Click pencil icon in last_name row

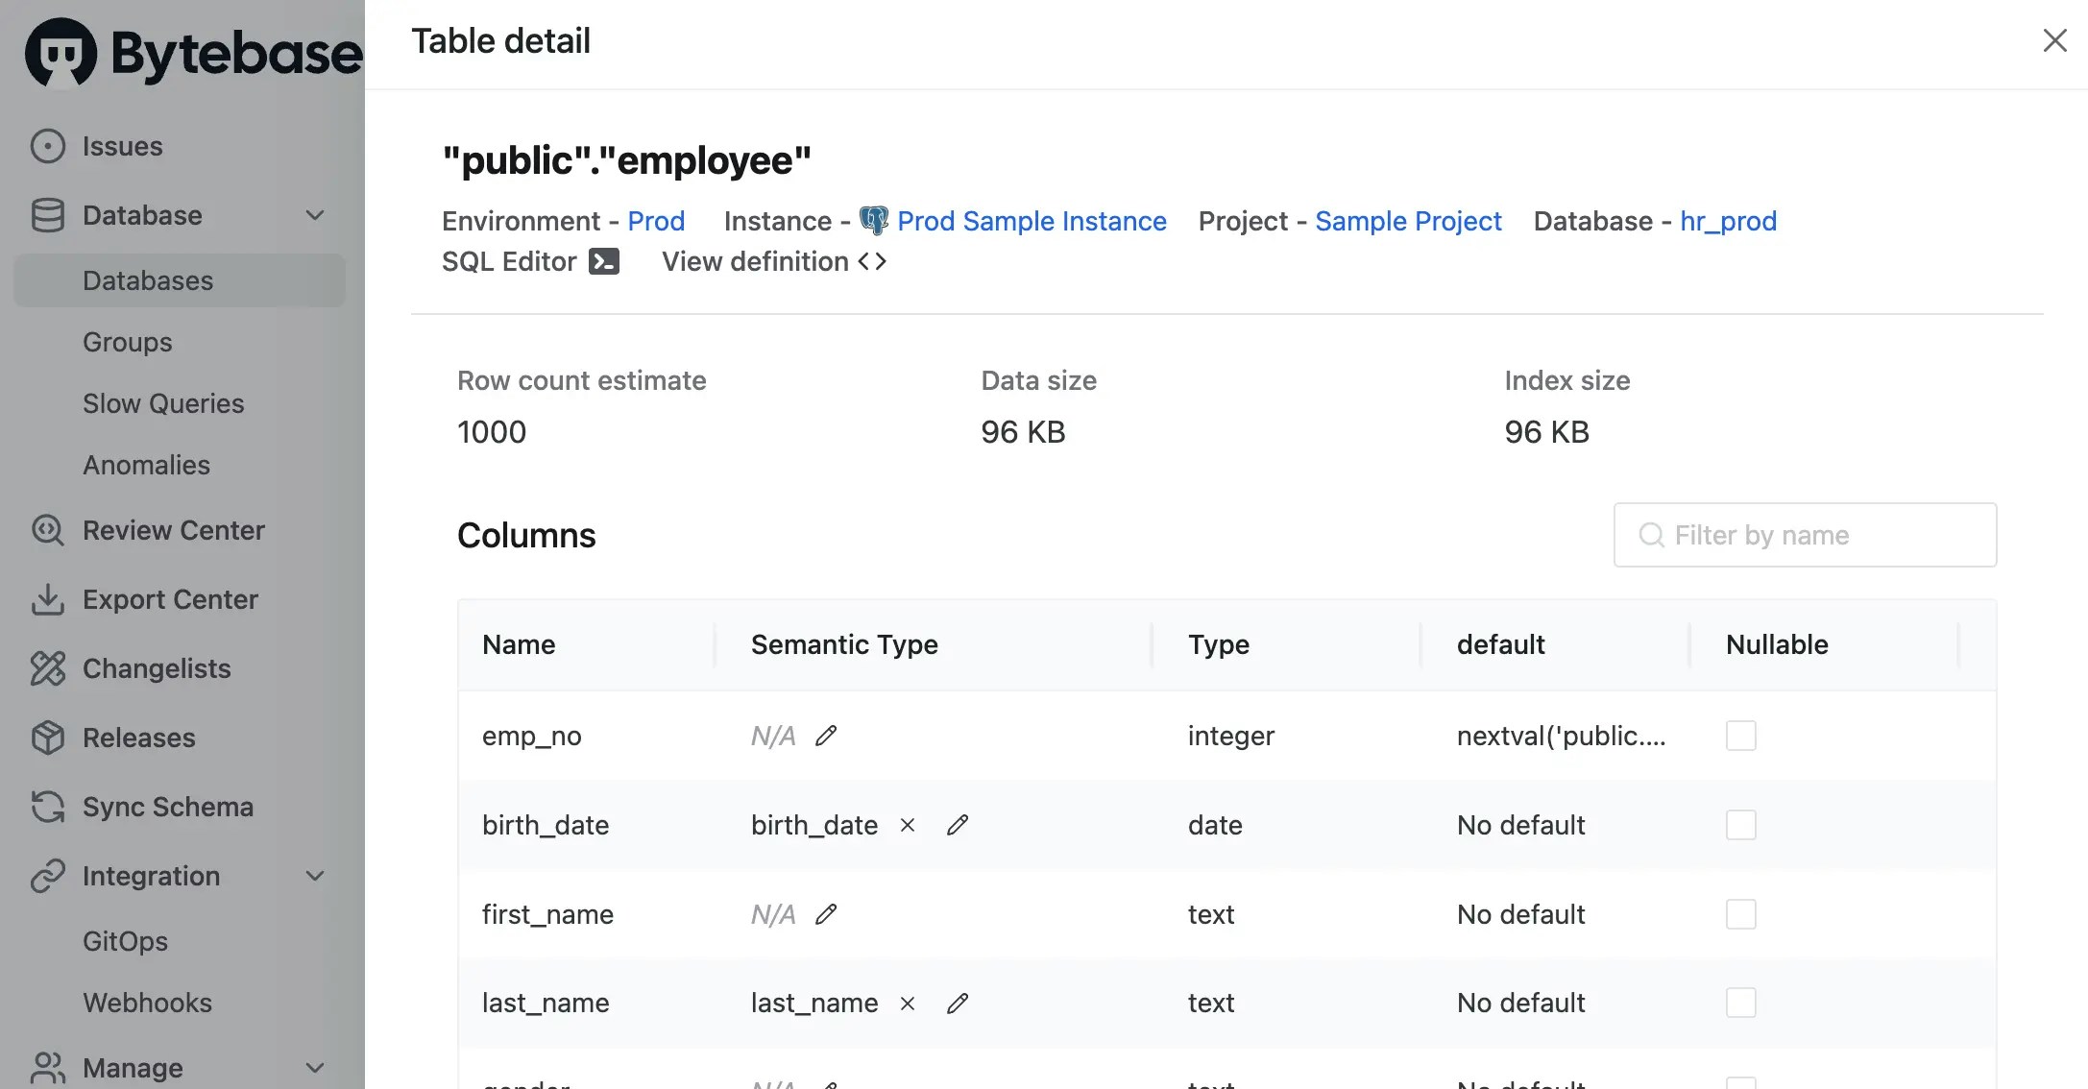pos(958,1004)
